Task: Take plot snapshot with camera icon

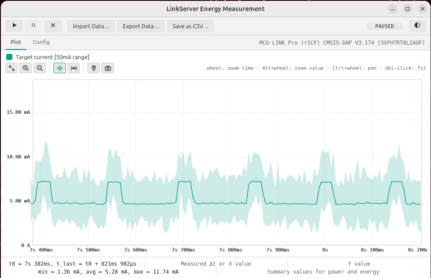Action: (x=108, y=68)
